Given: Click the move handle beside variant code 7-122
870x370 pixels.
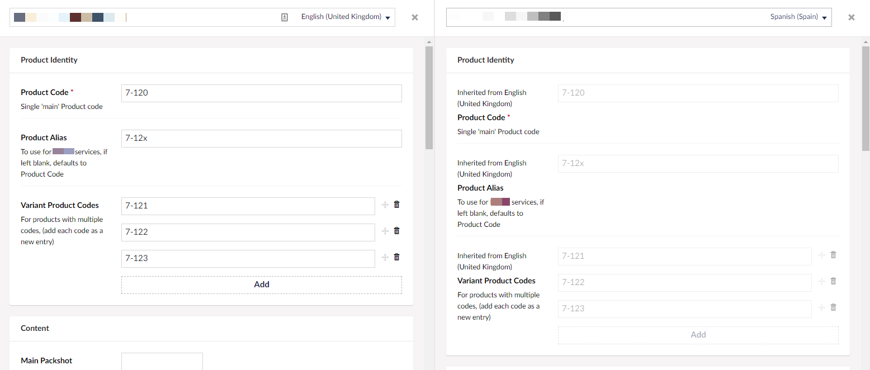Looking at the screenshot, I should pyautogui.click(x=385, y=230).
